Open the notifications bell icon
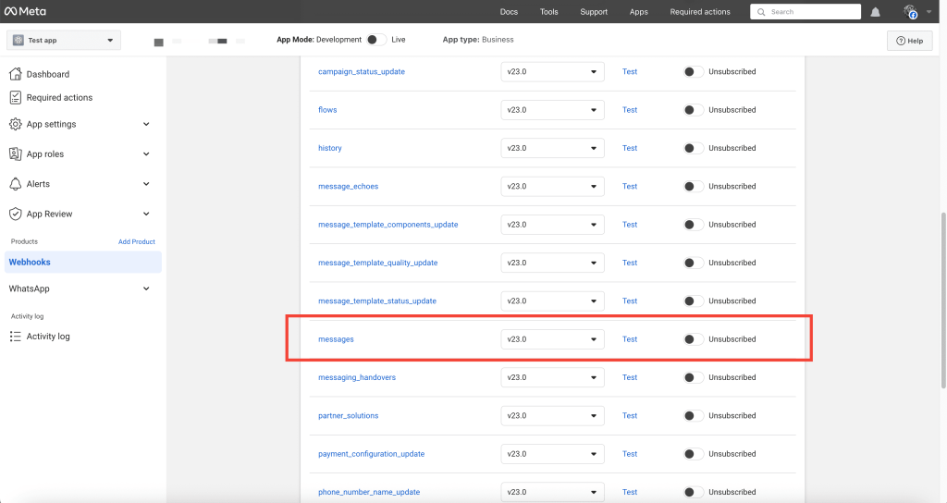 click(875, 12)
